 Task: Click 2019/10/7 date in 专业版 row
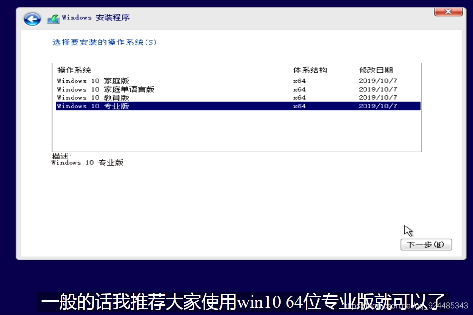(x=378, y=106)
